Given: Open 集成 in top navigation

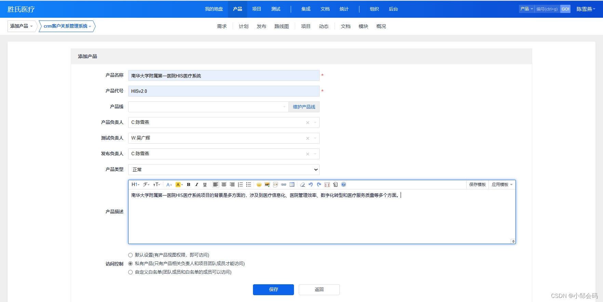Looking at the screenshot, I should [x=306, y=9].
